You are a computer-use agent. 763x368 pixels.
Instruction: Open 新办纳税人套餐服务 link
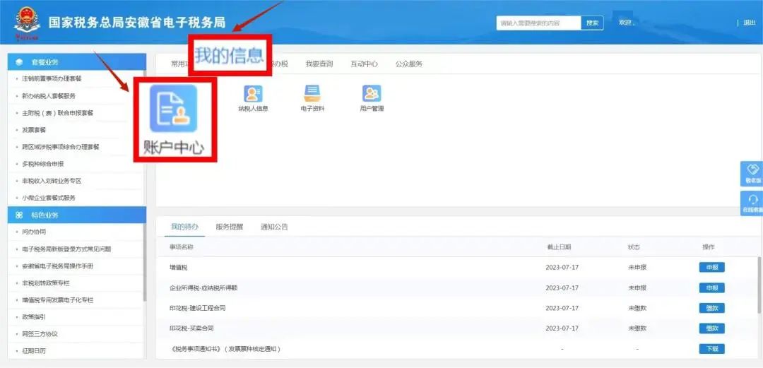pyautogui.click(x=49, y=96)
